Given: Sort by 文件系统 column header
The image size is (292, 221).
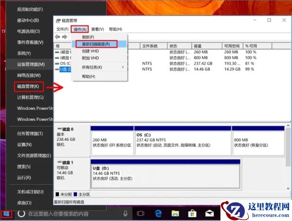Looking at the screenshot, I should [x=153, y=46].
